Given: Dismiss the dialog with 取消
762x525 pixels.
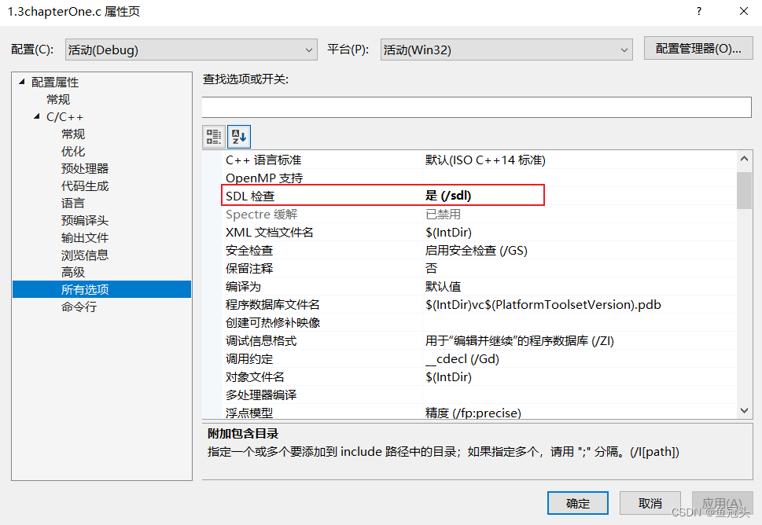Looking at the screenshot, I should point(650,503).
